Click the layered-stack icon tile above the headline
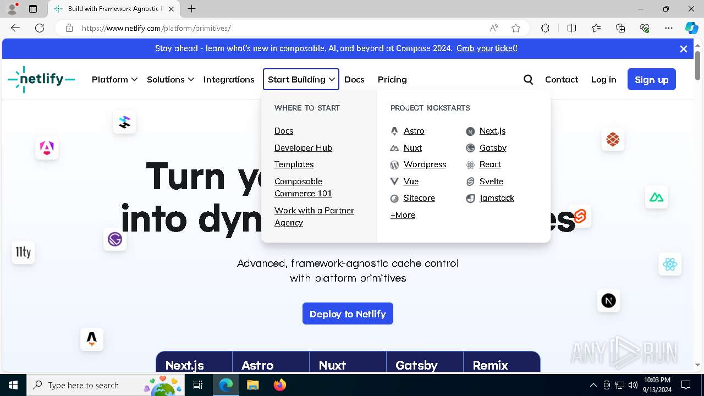704x396 pixels. pyautogui.click(x=124, y=122)
